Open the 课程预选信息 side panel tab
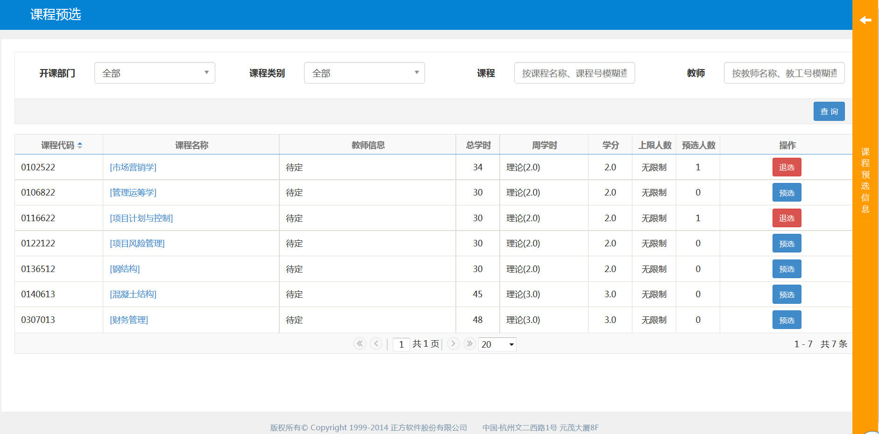Screen dimensions: 879x434 click(x=865, y=180)
